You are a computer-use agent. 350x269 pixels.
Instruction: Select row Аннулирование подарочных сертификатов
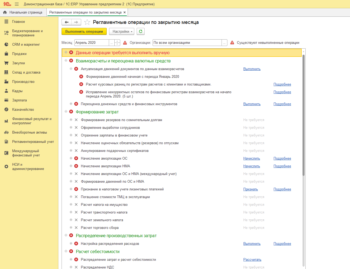(182, 151)
